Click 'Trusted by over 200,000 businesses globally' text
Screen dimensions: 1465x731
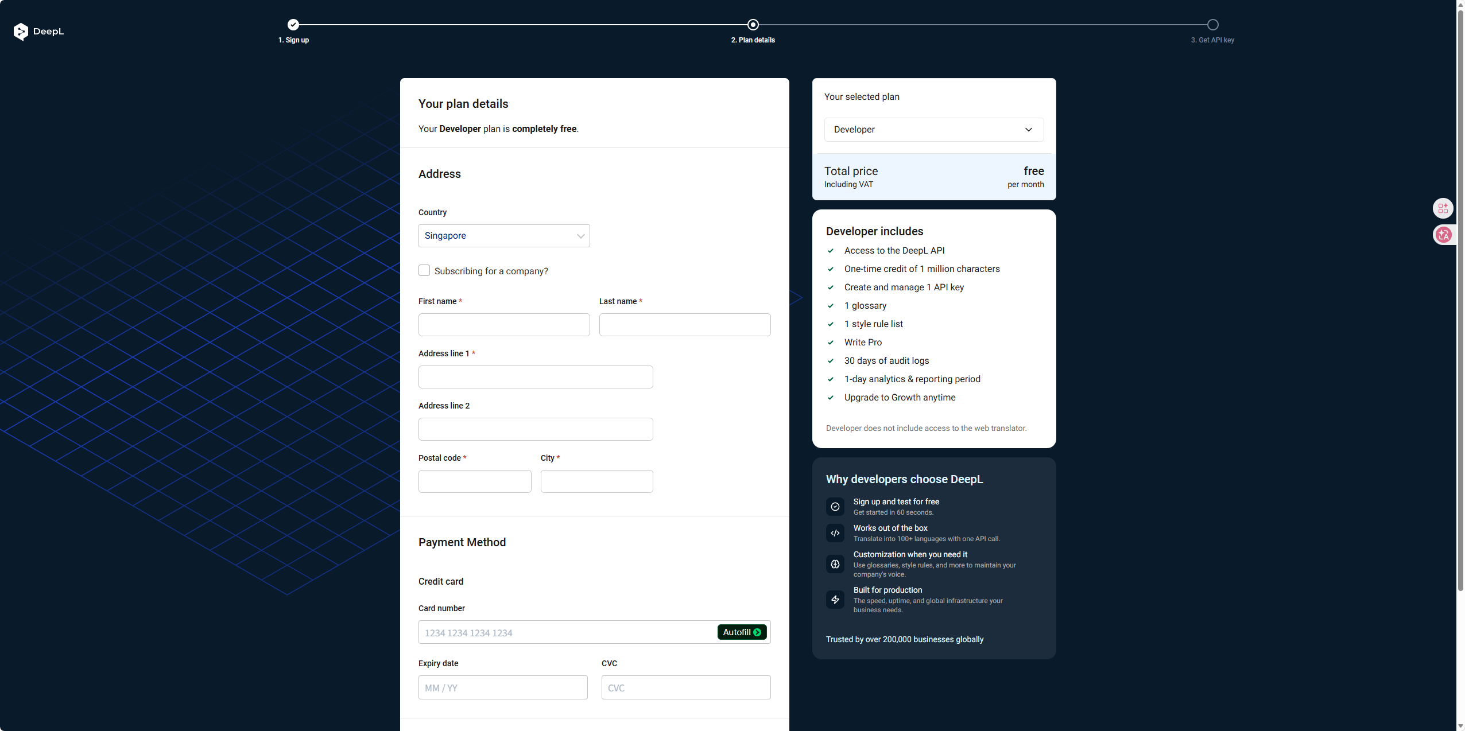(905, 639)
